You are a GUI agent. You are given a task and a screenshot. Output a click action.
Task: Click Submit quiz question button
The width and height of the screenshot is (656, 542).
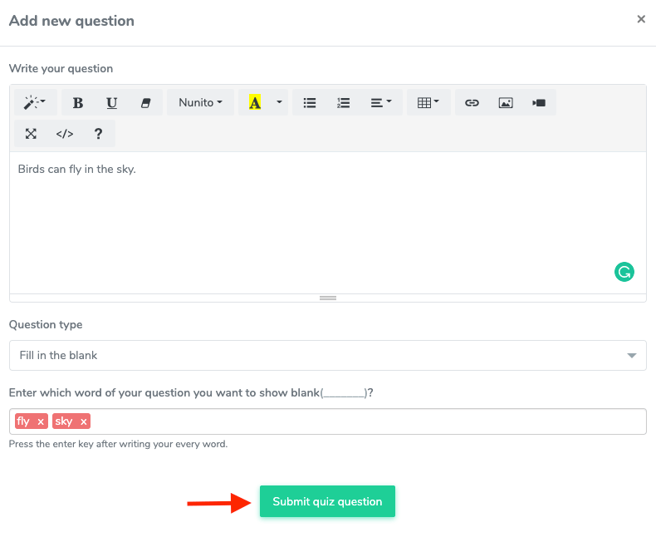[x=327, y=501]
